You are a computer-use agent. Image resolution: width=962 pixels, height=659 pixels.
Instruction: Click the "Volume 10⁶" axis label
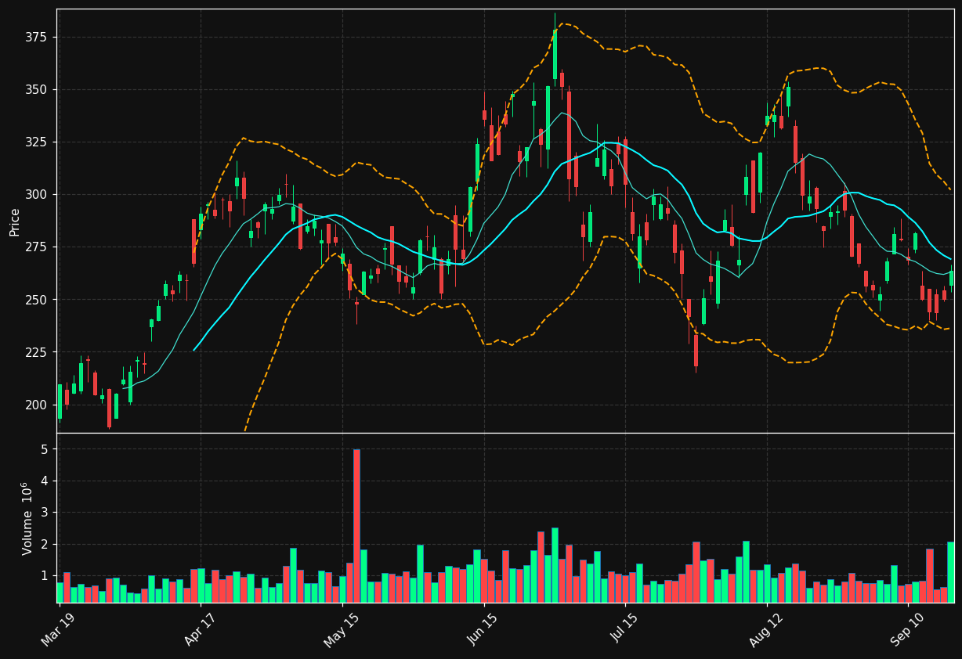tap(28, 518)
